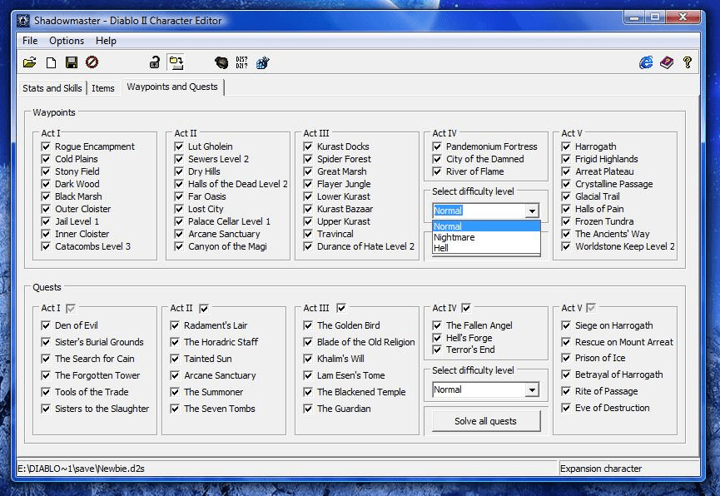720x496 pixels.
Task: Click the question mark help icon
Action: 688,62
